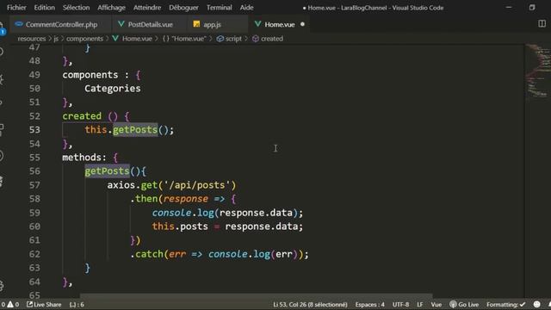The width and height of the screenshot is (551, 310).
Task: Click 'Home.vue' file breadcrumb item
Action: click(x=137, y=39)
